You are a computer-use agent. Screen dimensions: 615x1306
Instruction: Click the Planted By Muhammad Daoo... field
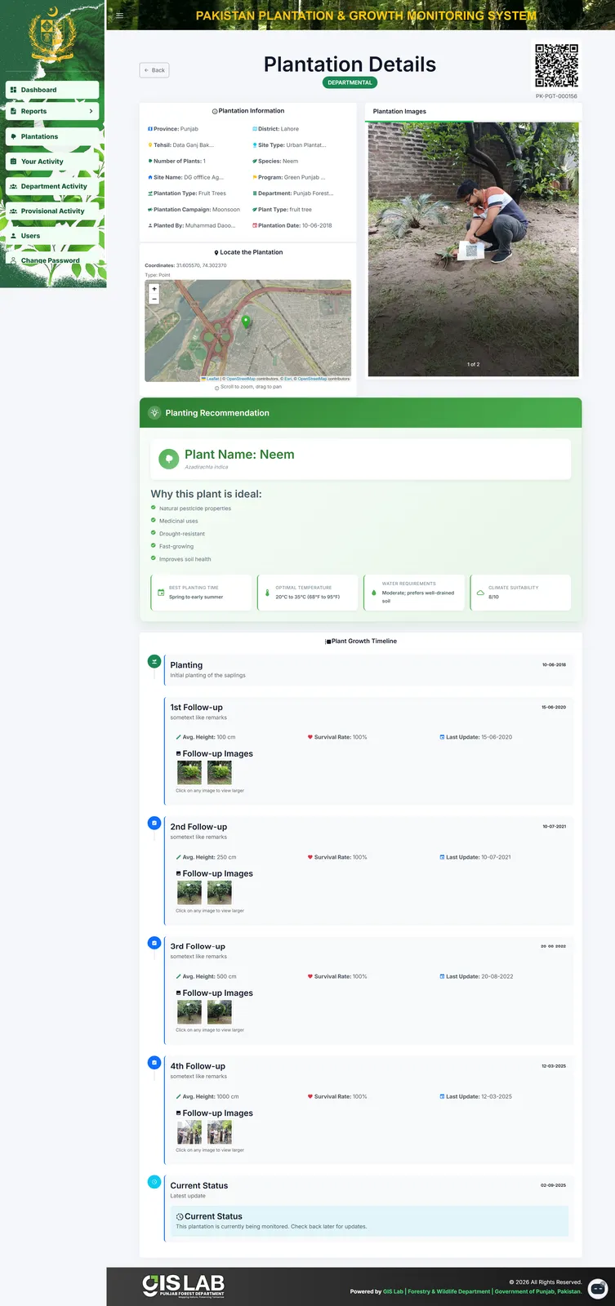191,225
